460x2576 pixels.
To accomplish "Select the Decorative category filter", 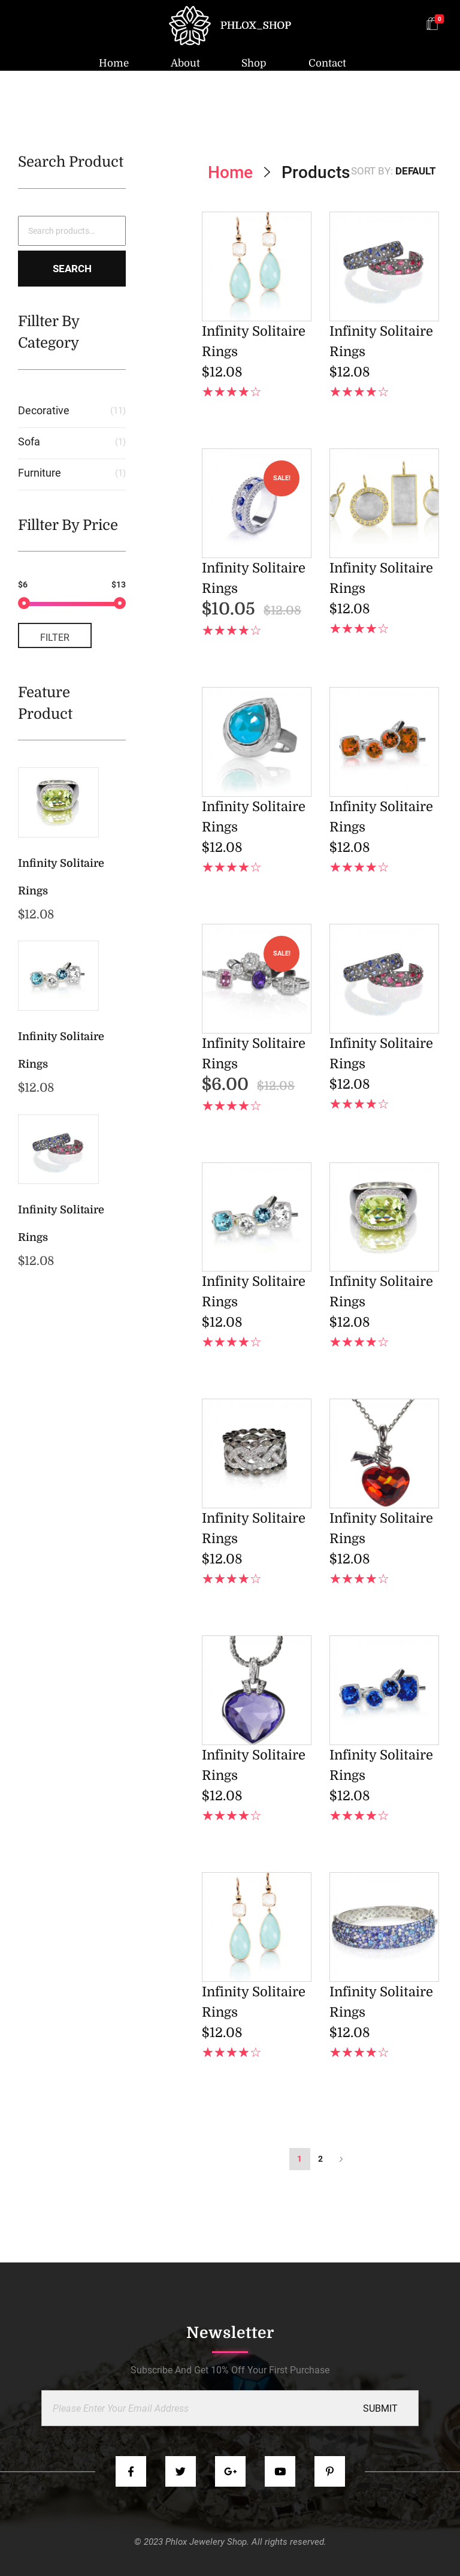I will pyautogui.click(x=44, y=411).
